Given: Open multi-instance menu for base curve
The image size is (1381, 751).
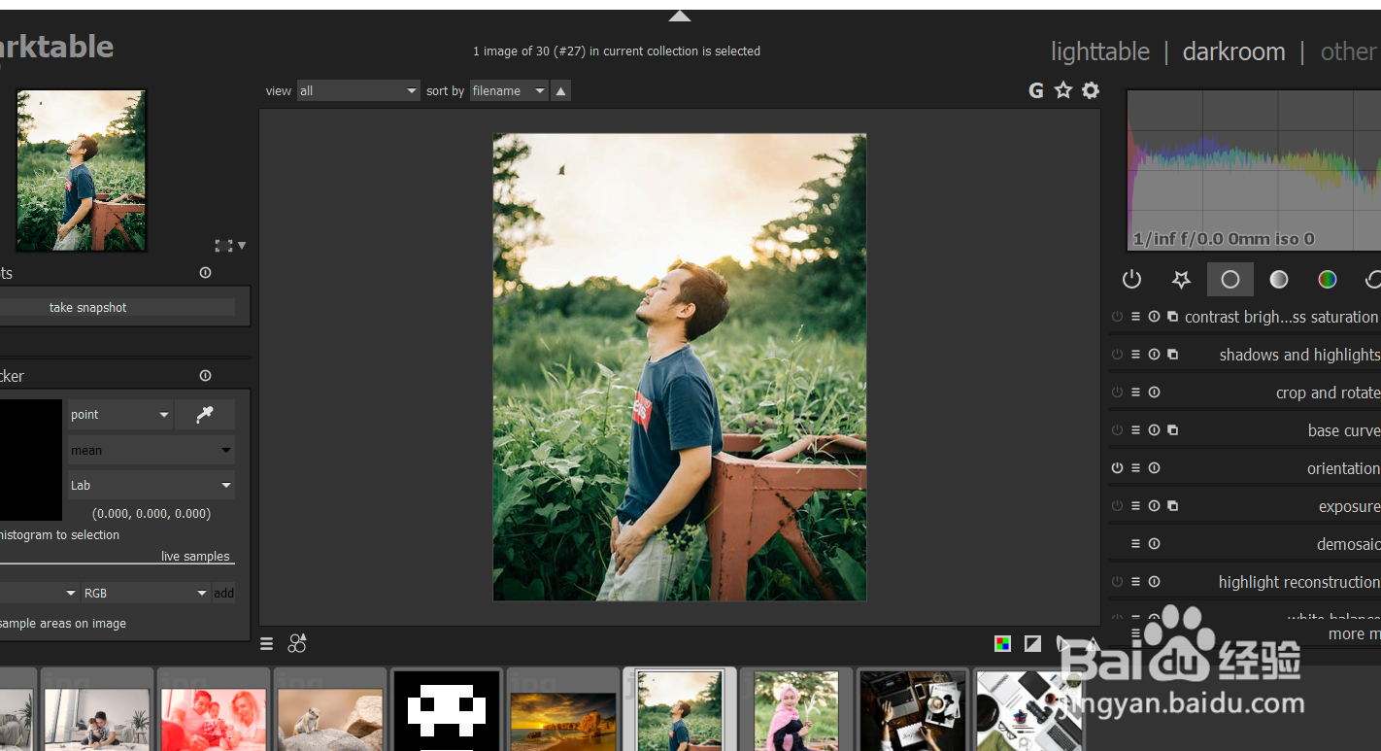Looking at the screenshot, I should (1172, 430).
